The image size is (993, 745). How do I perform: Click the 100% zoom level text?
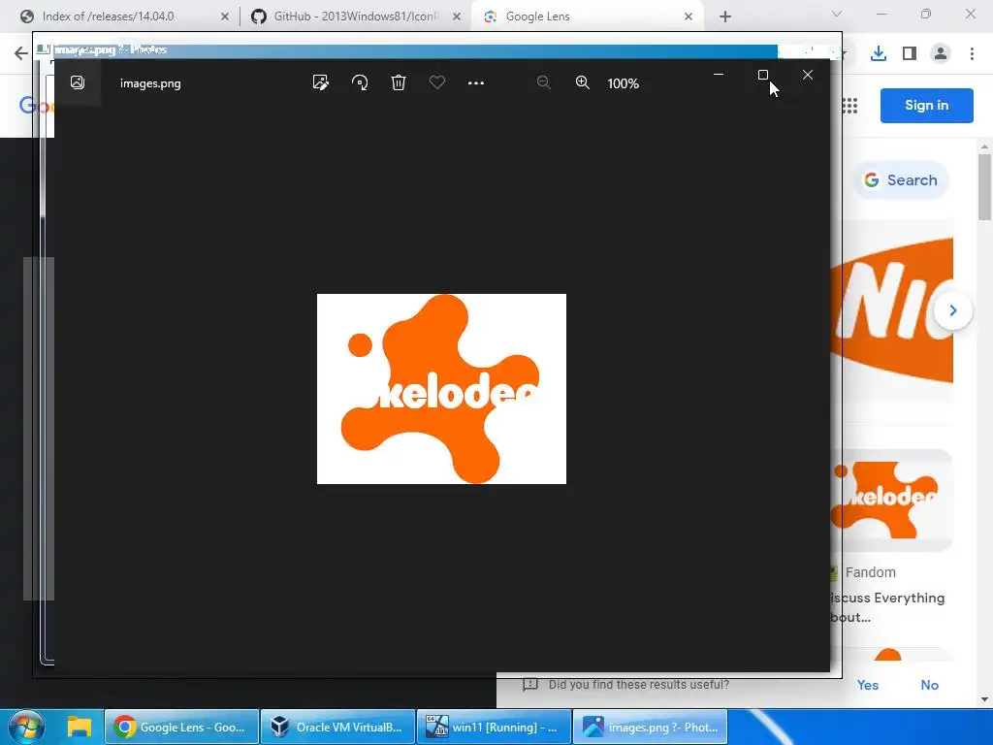(x=624, y=83)
